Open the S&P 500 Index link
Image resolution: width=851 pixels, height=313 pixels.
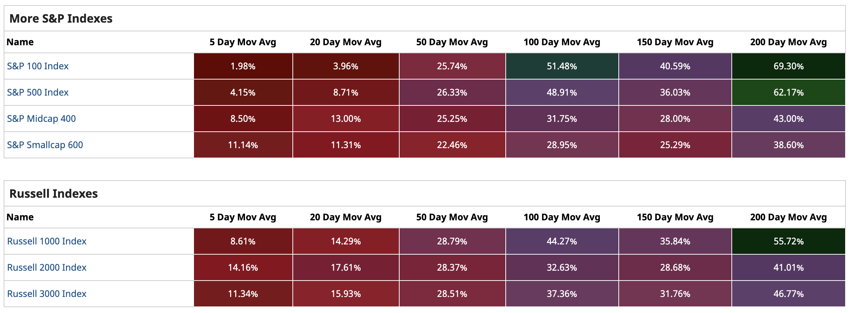tap(38, 92)
